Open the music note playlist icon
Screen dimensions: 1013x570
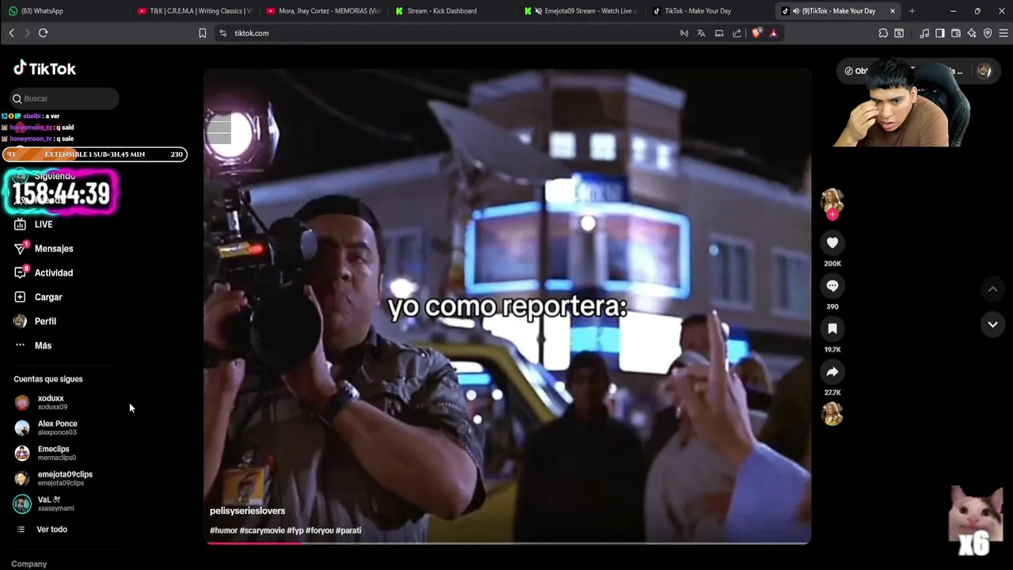[x=924, y=33]
